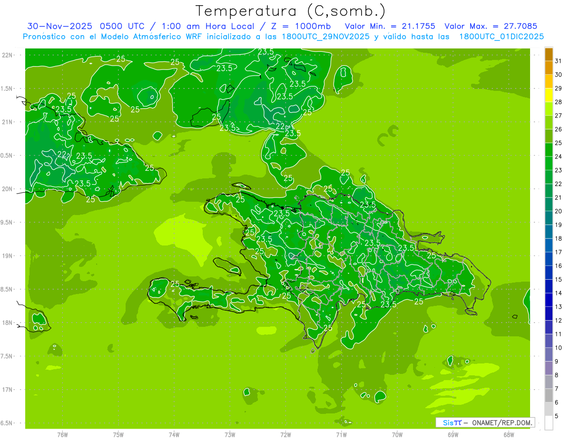The height and width of the screenshot is (441, 571).
Task: Click the '18N' latitude axis label
Action: click(x=8, y=323)
